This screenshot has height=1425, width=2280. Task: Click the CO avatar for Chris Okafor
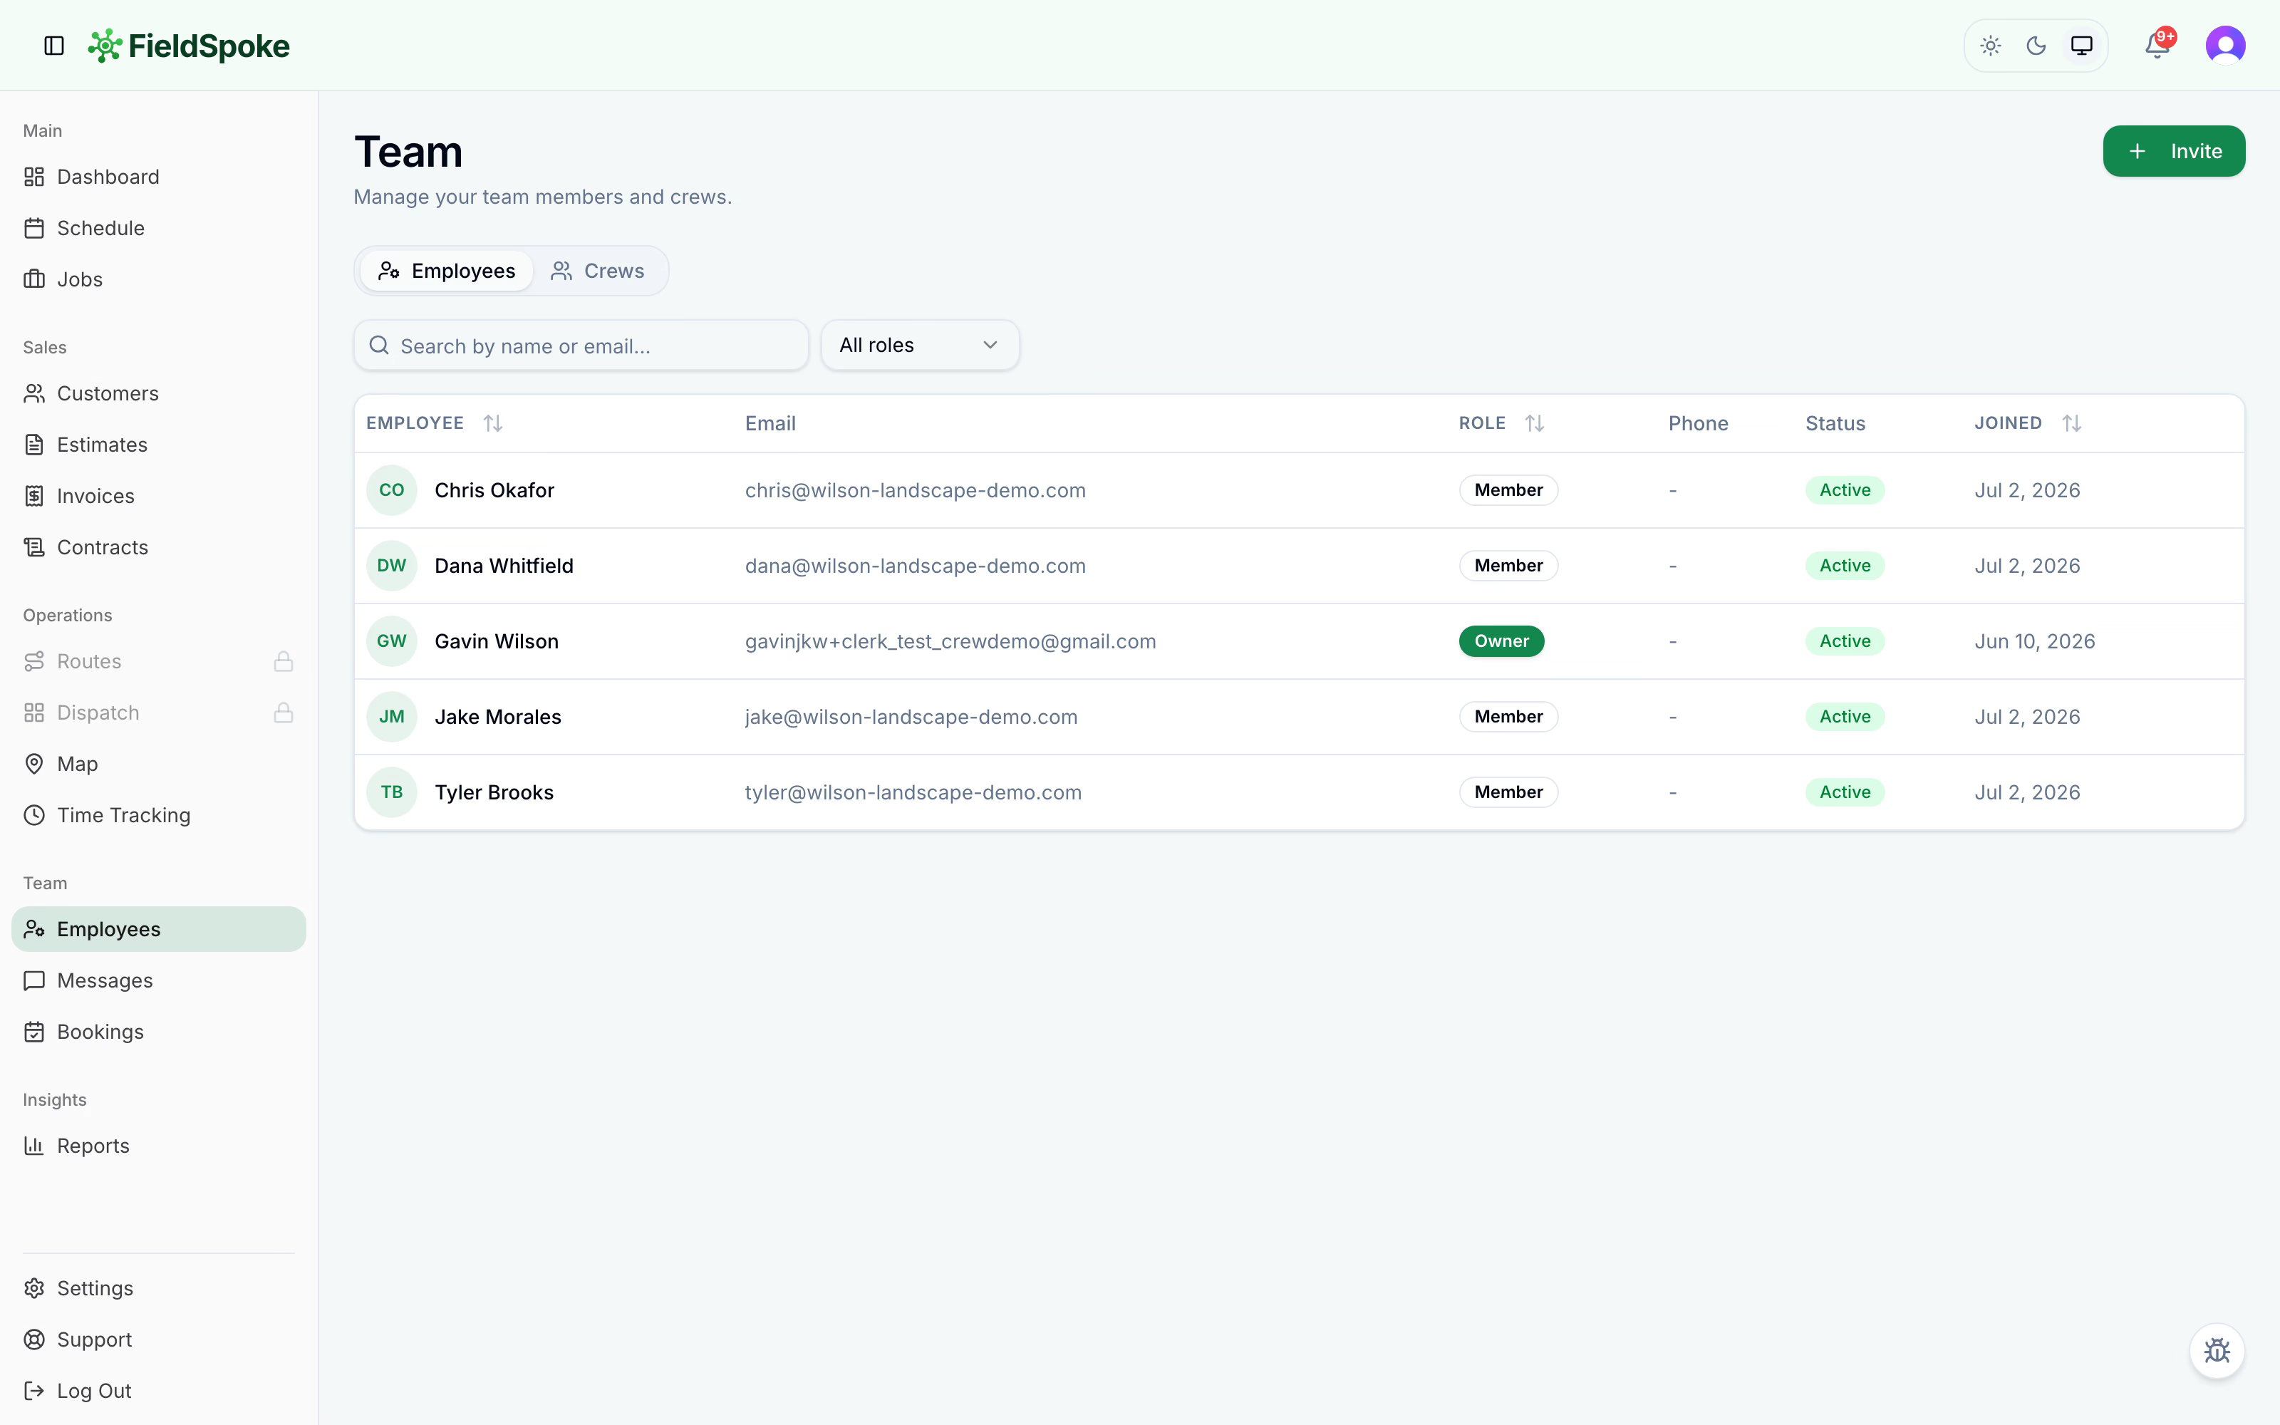pos(392,490)
